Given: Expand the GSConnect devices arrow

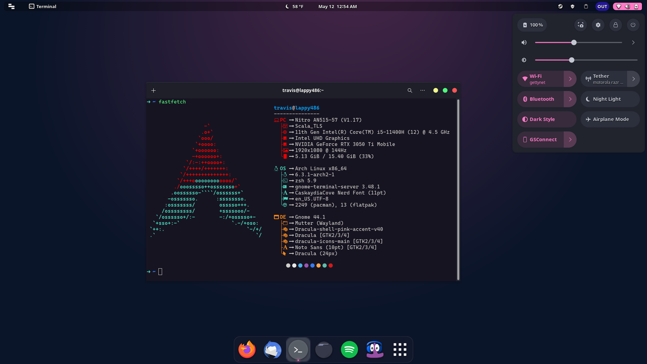Looking at the screenshot, I should [570, 140].
